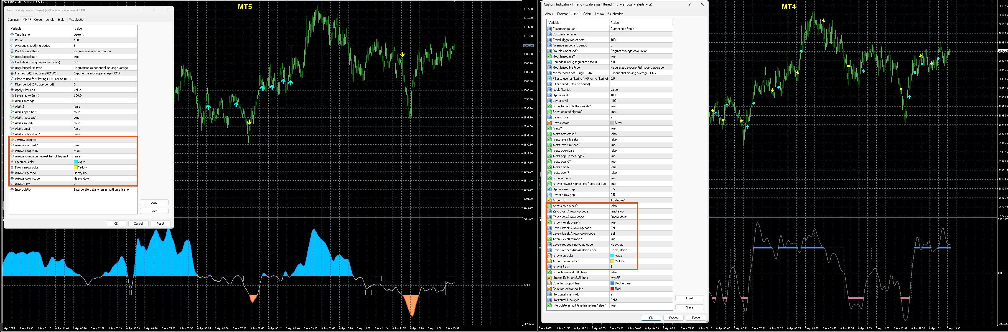Open the Visualization tab in MT4 dialog
The height and width of the screenshot is (332, 1008).
(x=615, y=14)
